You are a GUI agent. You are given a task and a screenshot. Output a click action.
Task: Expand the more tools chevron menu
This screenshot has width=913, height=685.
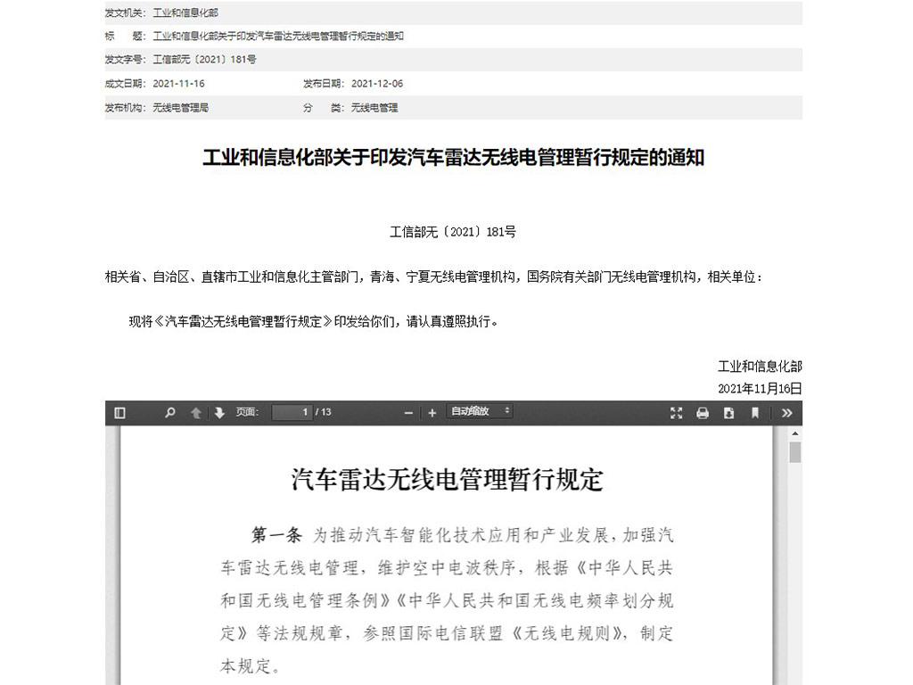click(786, 413)
